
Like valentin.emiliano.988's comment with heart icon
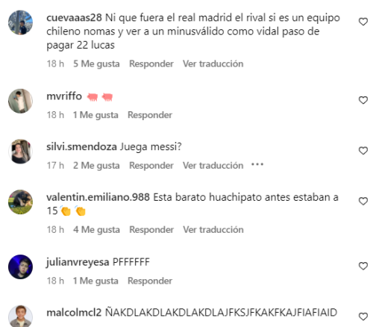point(363,201)
